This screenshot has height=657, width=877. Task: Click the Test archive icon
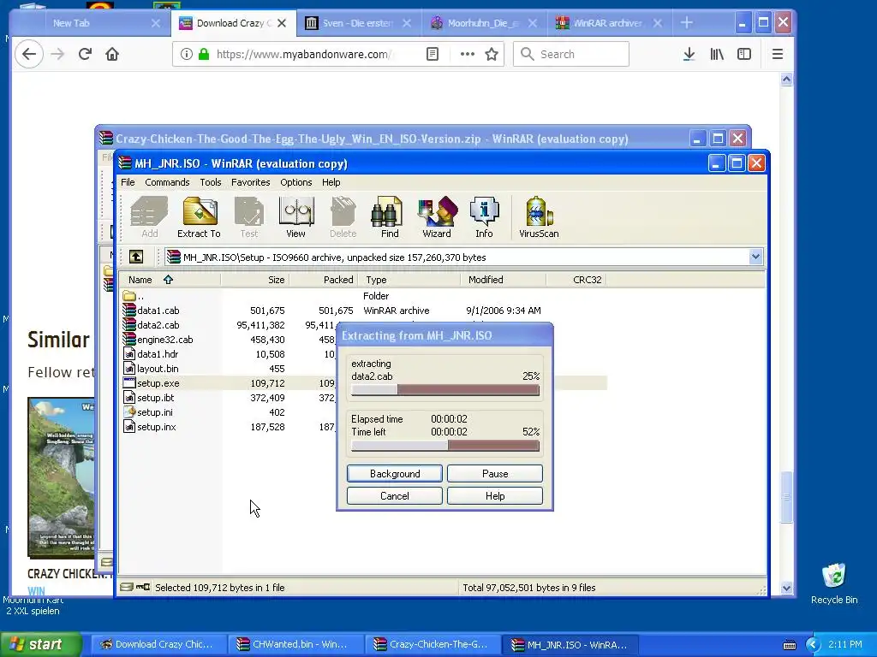click(249, 217)
